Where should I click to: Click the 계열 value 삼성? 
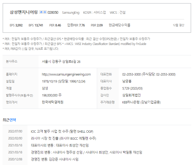click(45, 88)
